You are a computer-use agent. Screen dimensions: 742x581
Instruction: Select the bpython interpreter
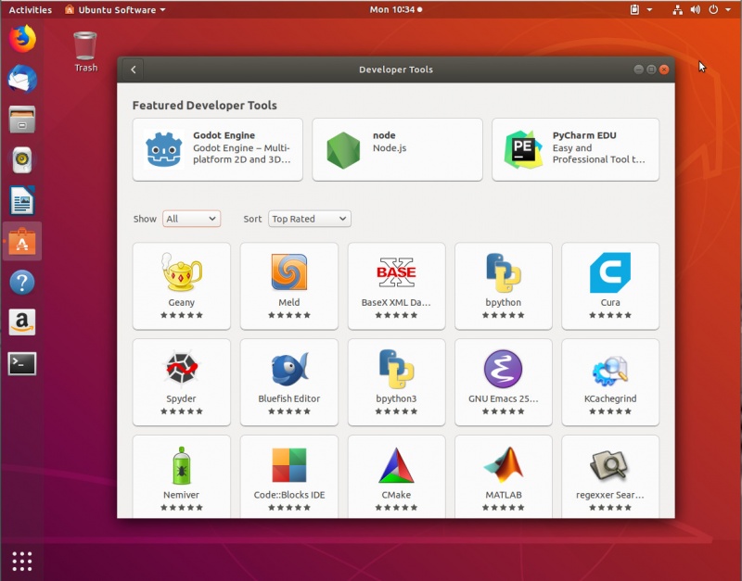coord(503,285)
